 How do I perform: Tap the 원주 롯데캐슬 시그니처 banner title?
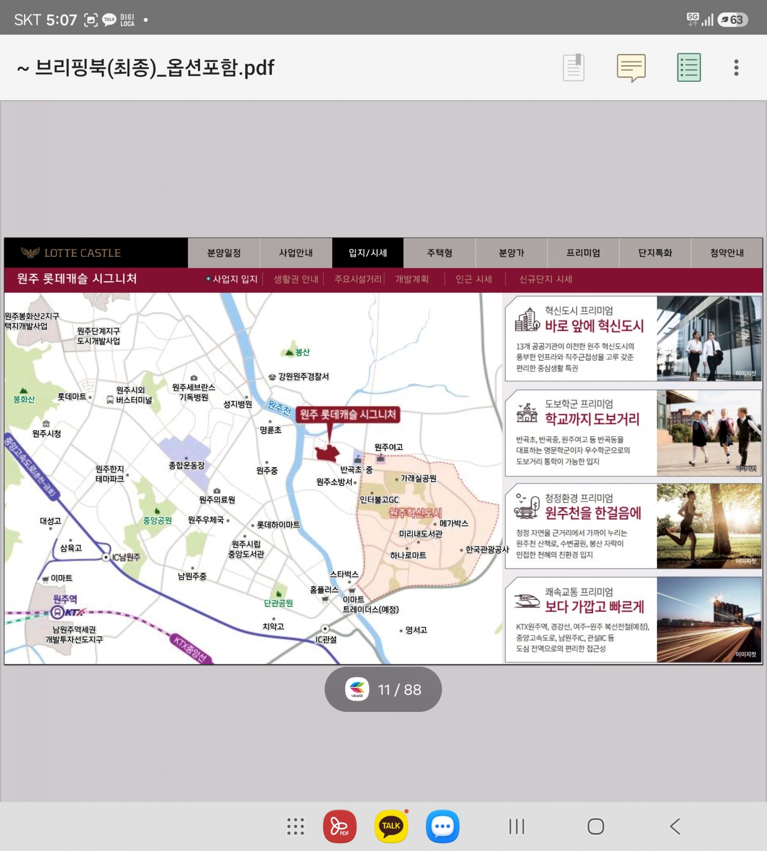77,279
